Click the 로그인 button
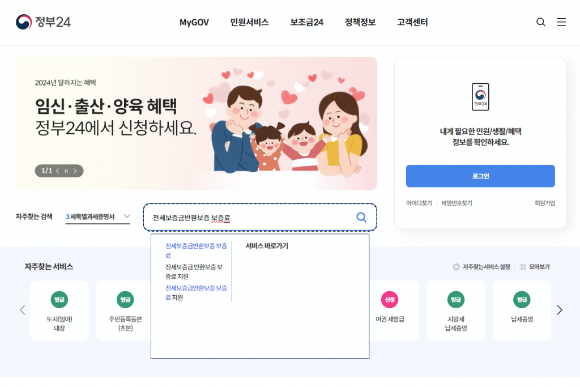This screenshot has width=580, height=387. point(480,176)
